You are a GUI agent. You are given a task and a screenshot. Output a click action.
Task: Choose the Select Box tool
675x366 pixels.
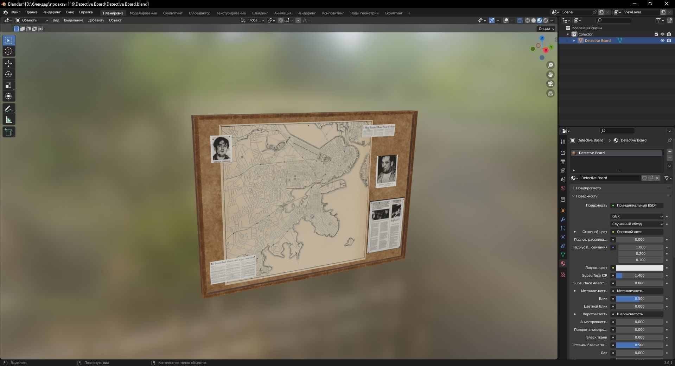8,40
